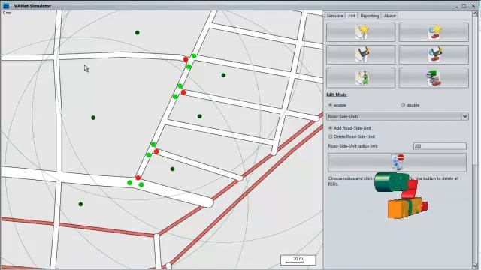Open the Reporting tab
This screenshot has height=270, width=481.
coord(369,16)
